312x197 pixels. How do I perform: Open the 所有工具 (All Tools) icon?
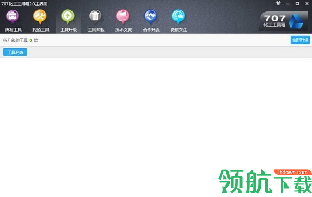click(13, 21)
